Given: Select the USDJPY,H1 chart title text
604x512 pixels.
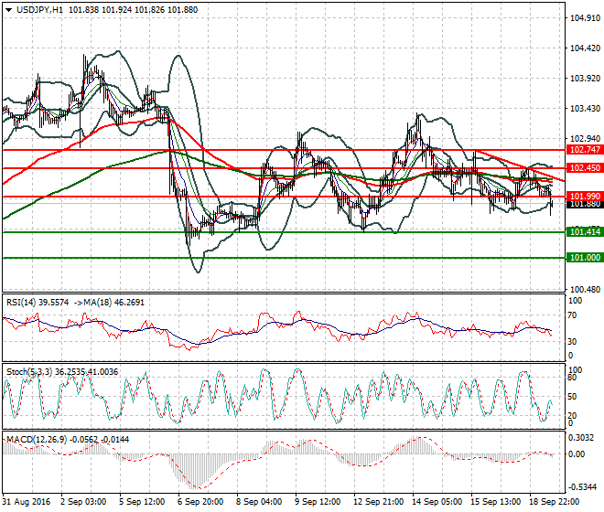Looking at the screenshot, I should [39, 10].
